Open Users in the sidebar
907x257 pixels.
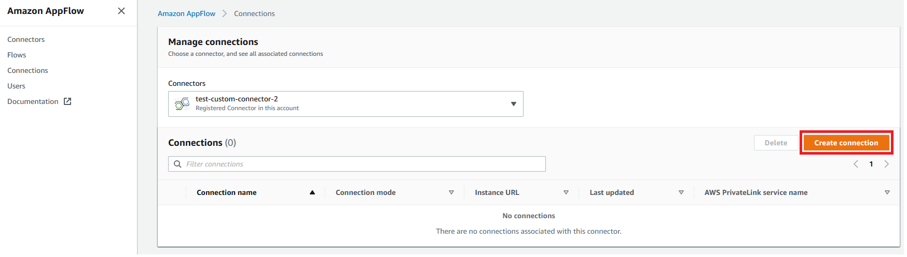(16, 86)
